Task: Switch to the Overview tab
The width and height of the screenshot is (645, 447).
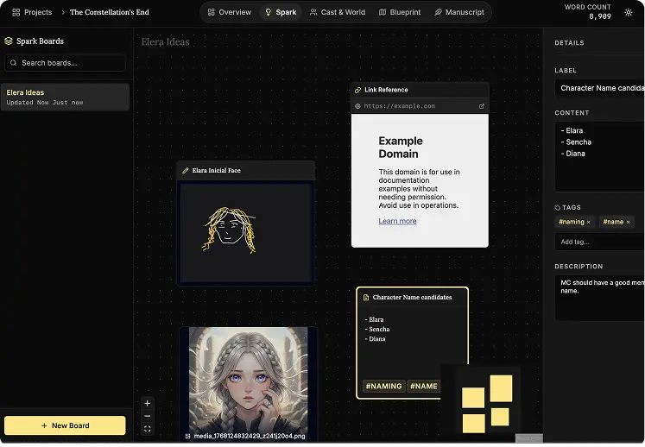Action: click(x=230, y=12)
